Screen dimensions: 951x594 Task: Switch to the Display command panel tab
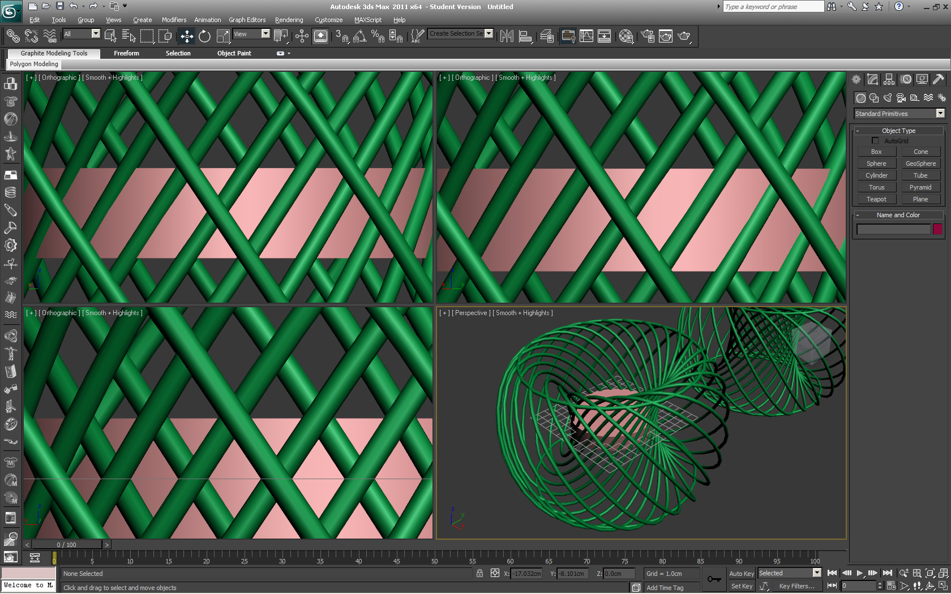click(x=922, y=79)
